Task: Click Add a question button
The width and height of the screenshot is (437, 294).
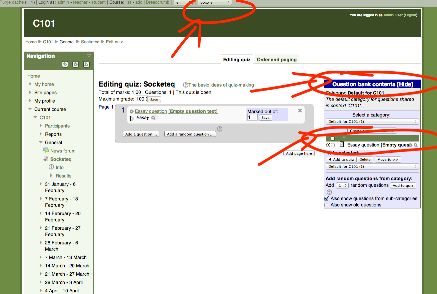Action: tap(141, 134)
